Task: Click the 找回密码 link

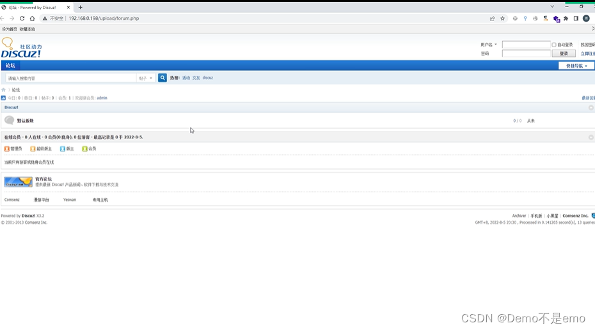Action: 588,45
